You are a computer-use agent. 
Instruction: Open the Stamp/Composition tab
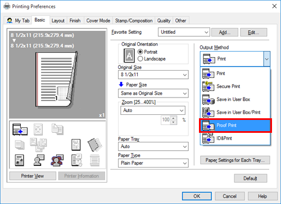(x=134, y=21)
